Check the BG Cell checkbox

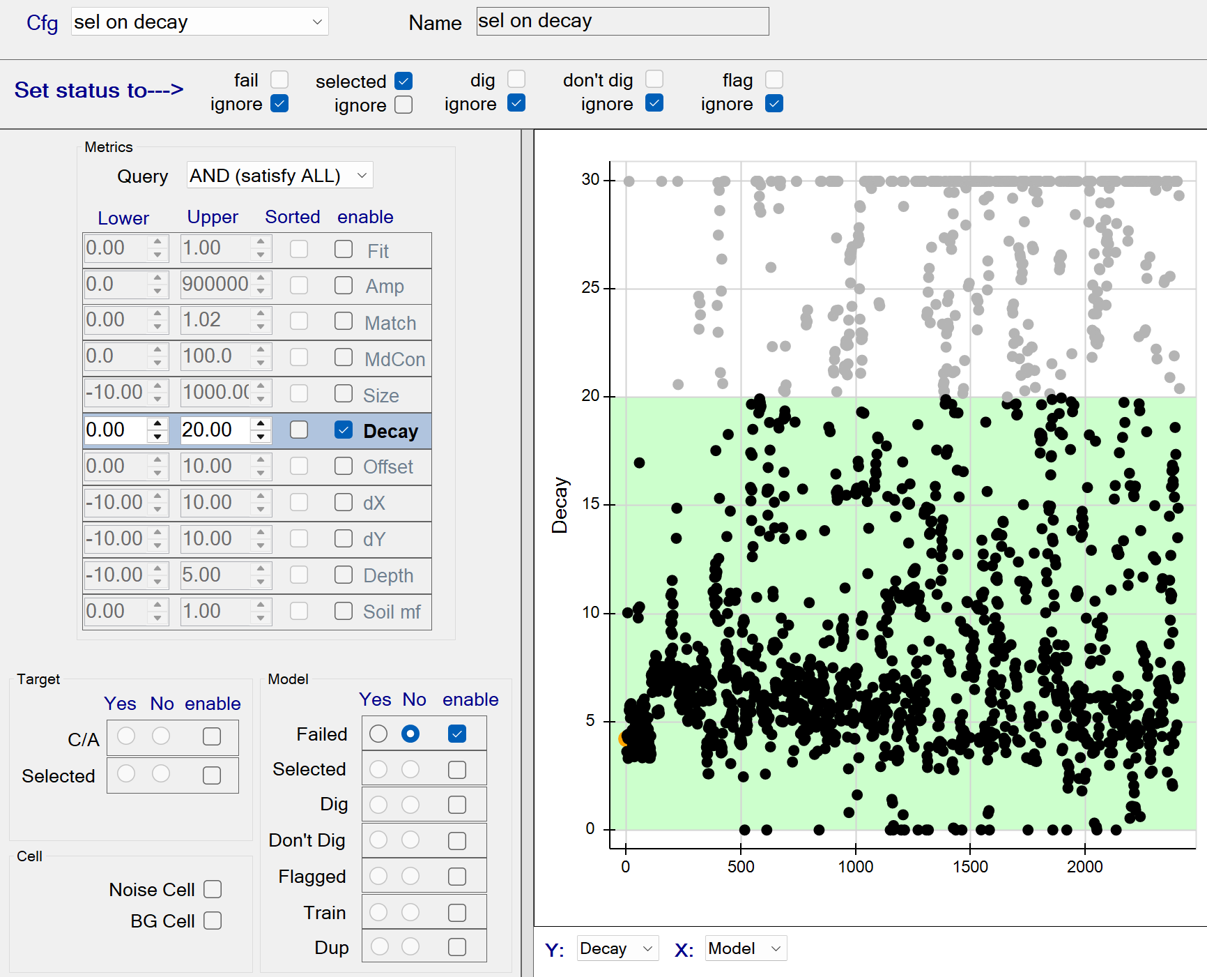(213, 921)
